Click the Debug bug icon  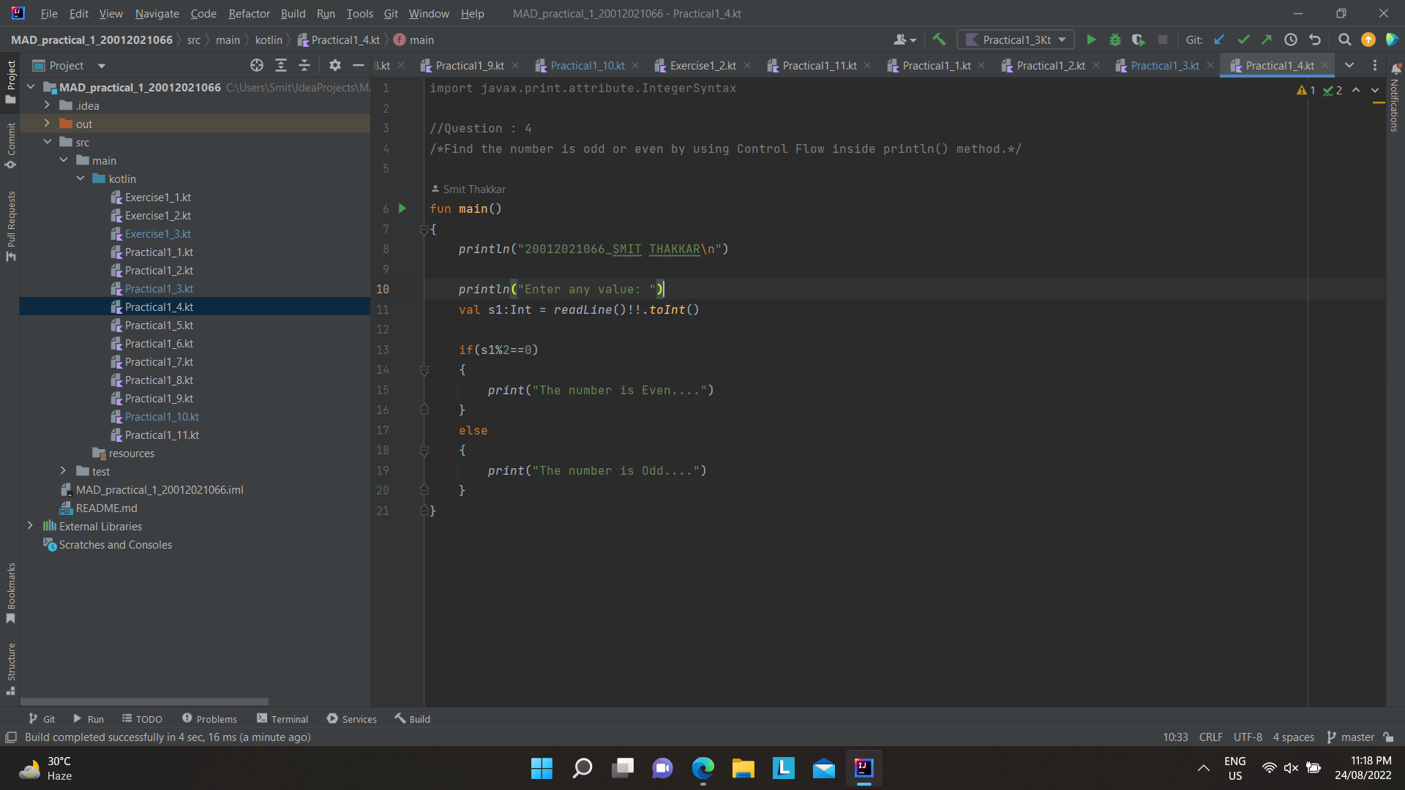(x=1115, y=40)
